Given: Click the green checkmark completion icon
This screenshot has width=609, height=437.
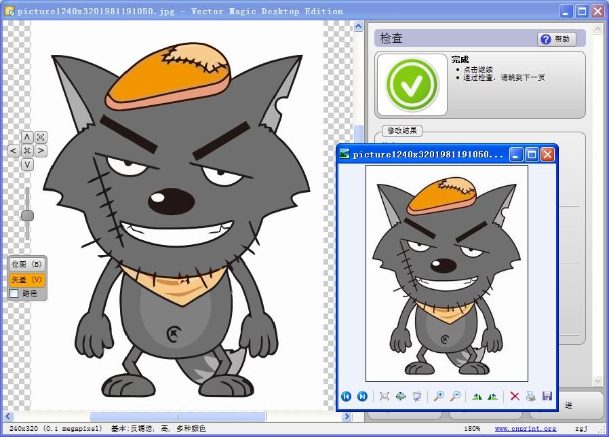Looking at the screenshot, I should click(x=412, y=85).
